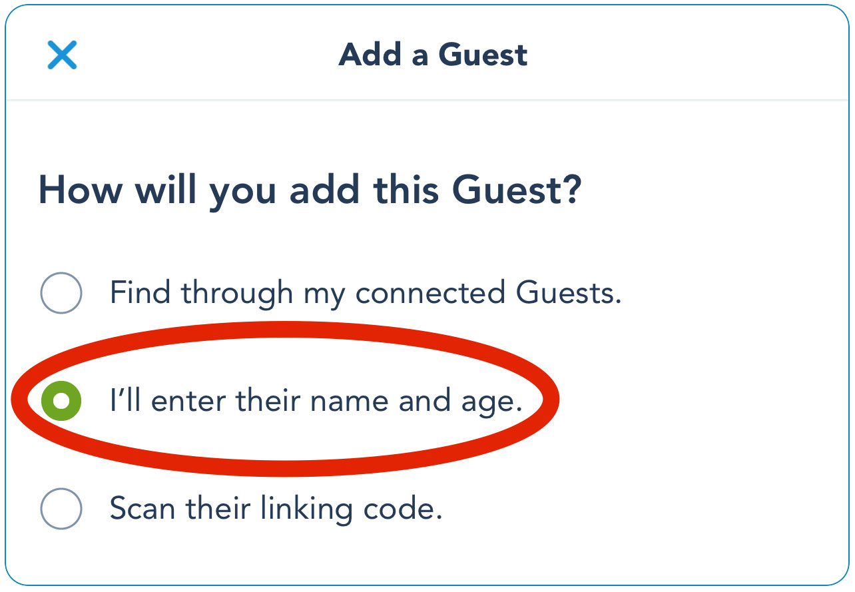
Task: Pick the empty circle beside Scan their
Action: 61,509
